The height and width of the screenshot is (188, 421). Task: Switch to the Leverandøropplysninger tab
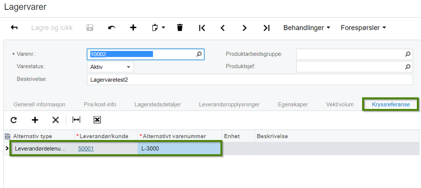[x=229, y=104]
